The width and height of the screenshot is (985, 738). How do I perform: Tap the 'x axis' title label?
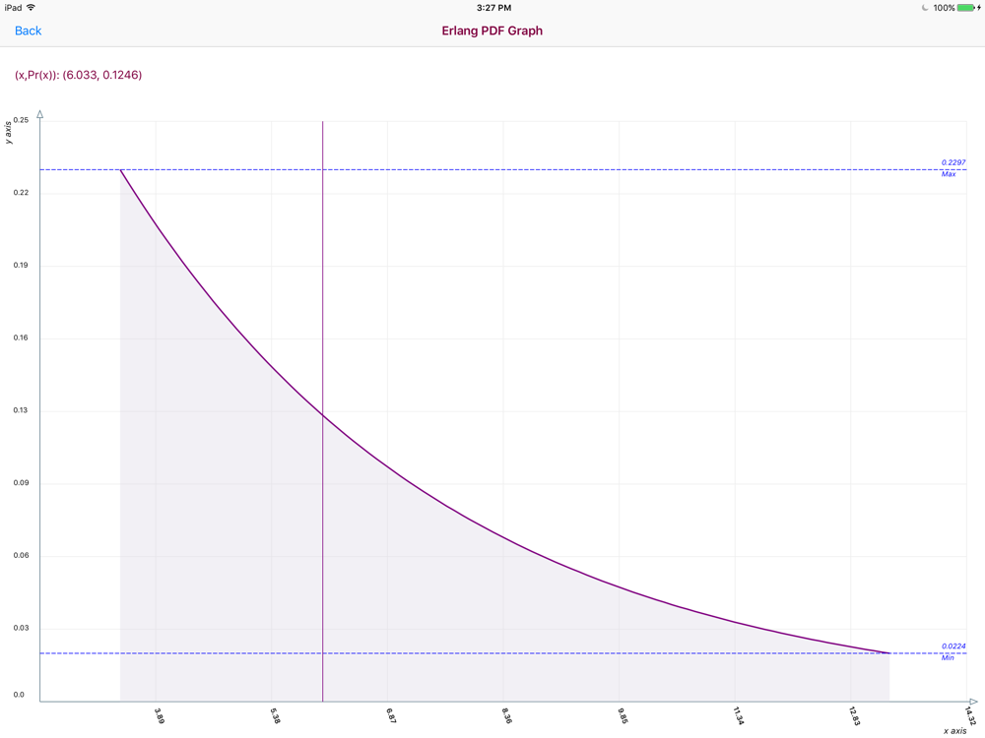[954, 731]
